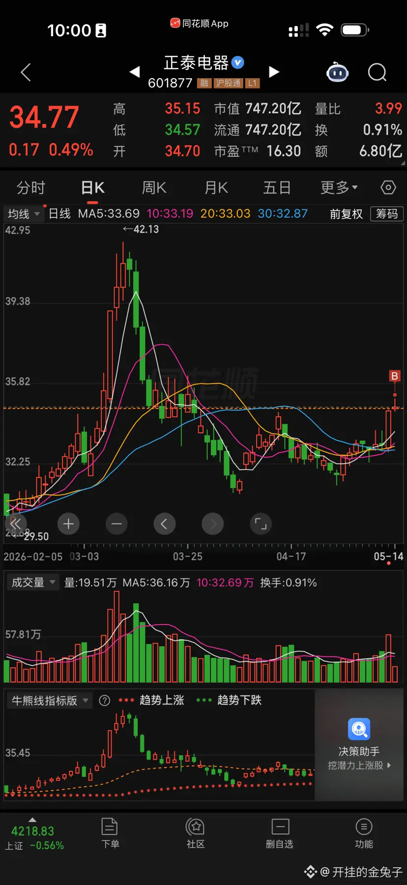Screen dimensions: 407x885
Task: Open 挖潜力上涨股 link
Action: [359, 766]
